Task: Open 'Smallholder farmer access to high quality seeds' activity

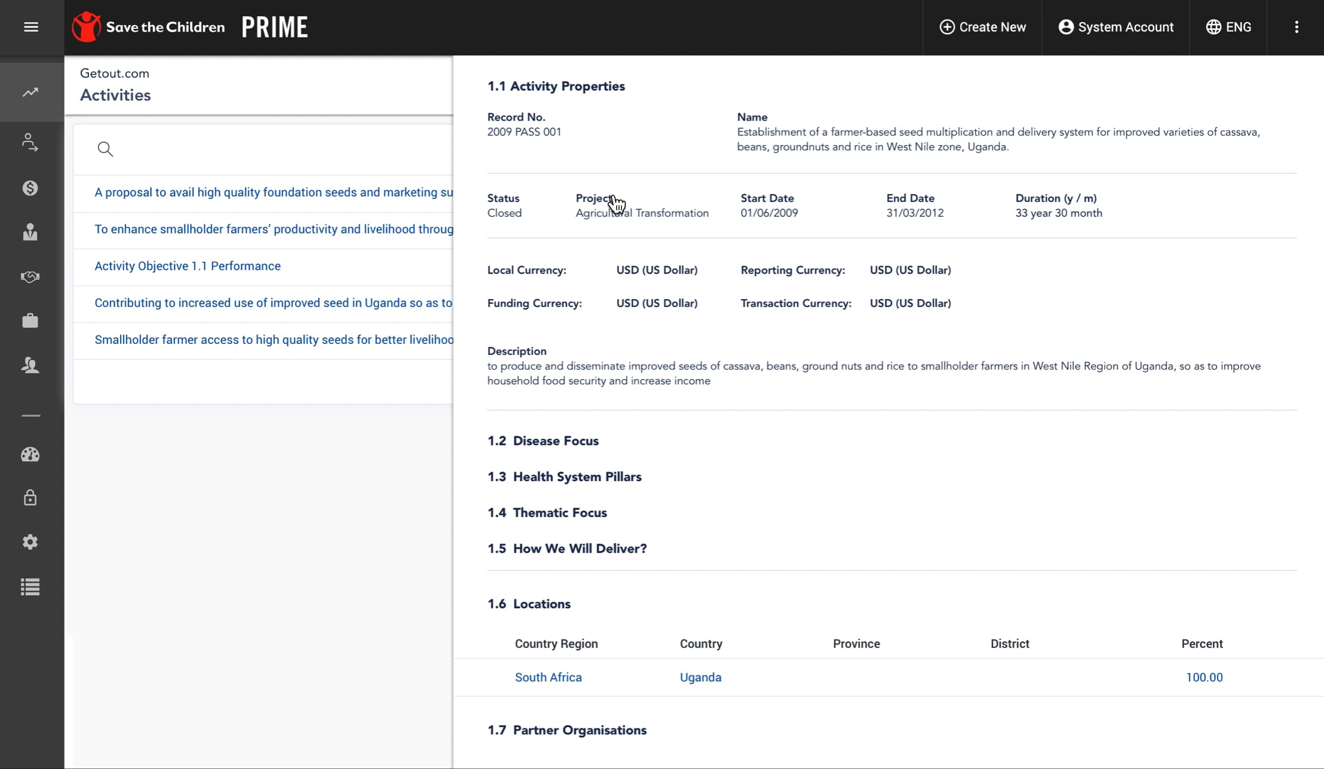Action: click(x=274, y=340)
